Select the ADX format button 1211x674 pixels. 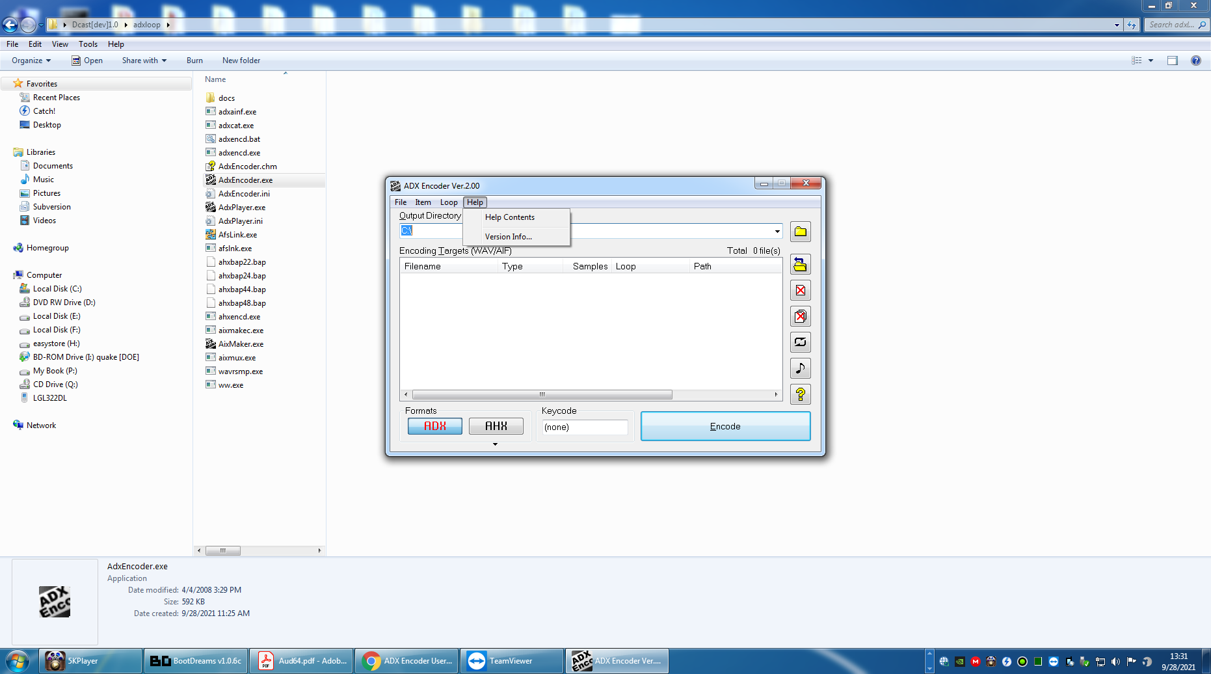tap(435, 426)
